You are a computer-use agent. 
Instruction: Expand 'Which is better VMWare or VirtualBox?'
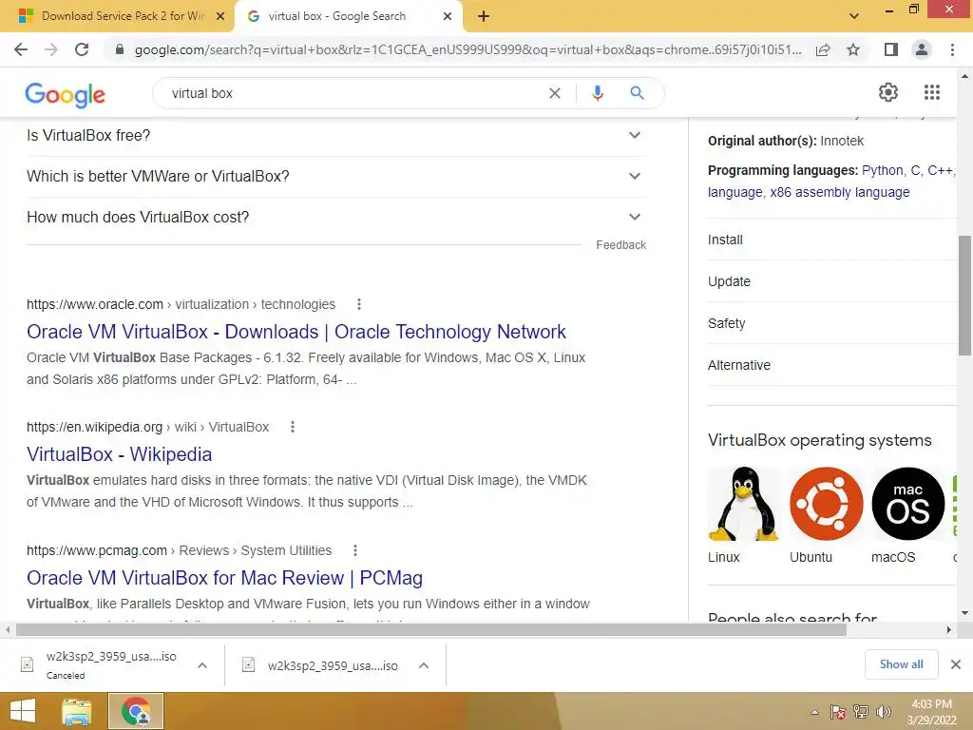pyautogui.click(x=336, y=176)
